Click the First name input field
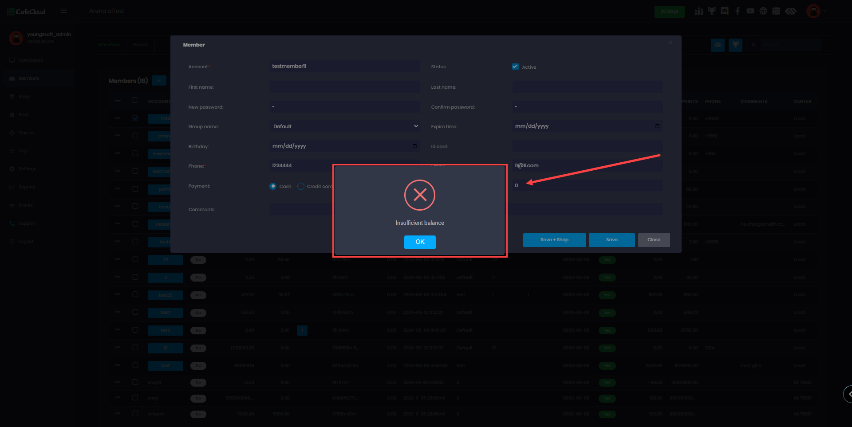 pyautogui.click(x=345, y=87)
